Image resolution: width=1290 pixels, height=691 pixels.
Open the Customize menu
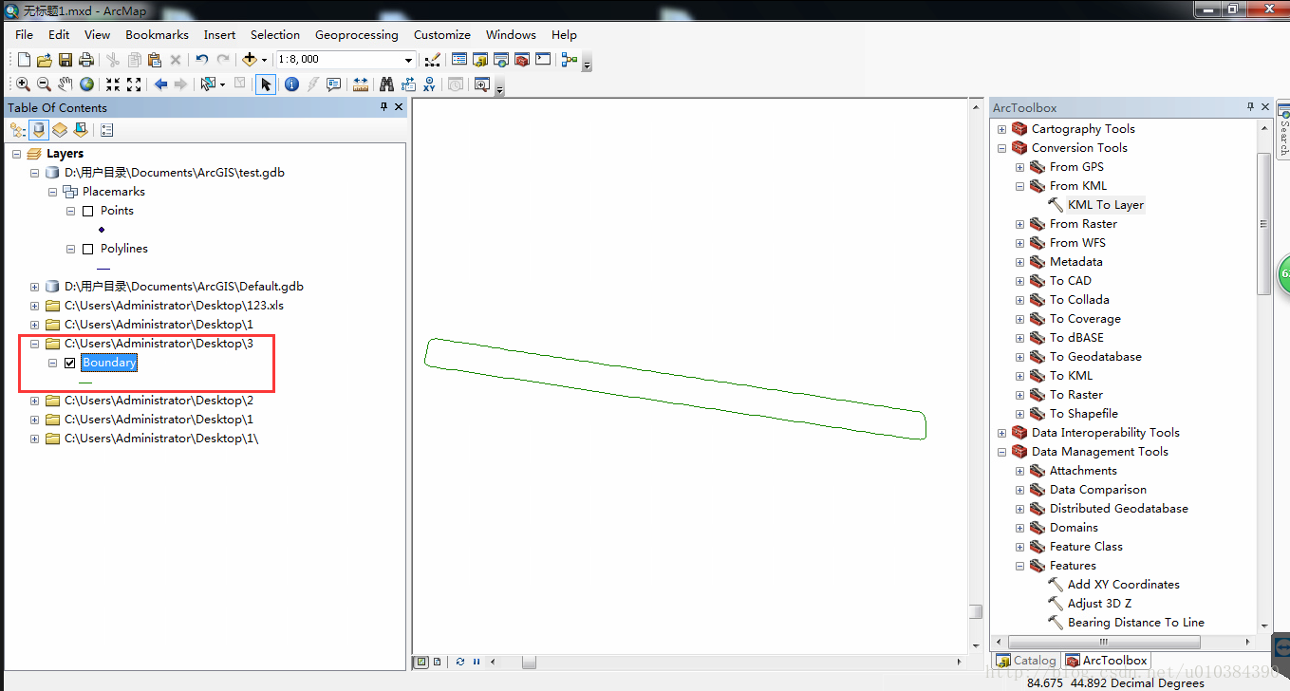click(x=442, y=35)
